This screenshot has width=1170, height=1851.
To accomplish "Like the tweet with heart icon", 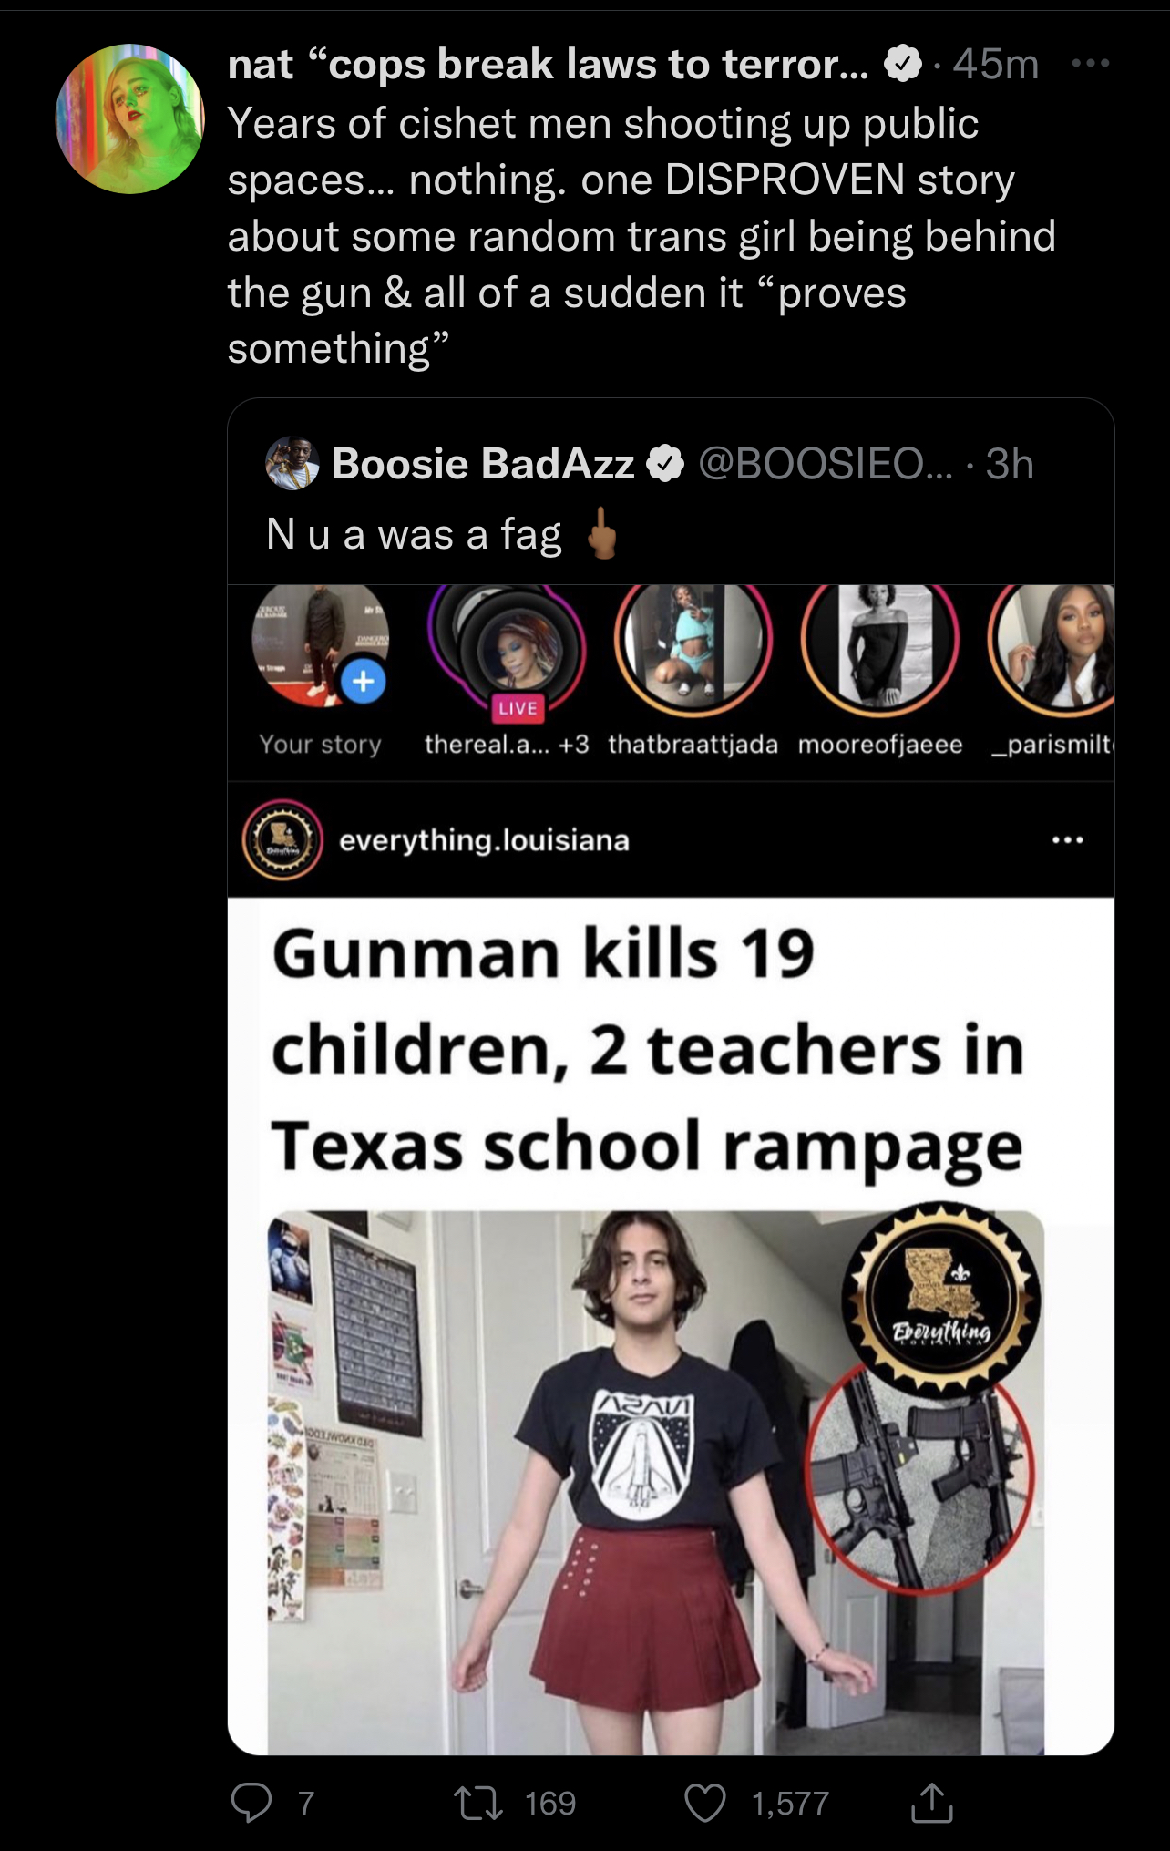I will click(705, 1803).
